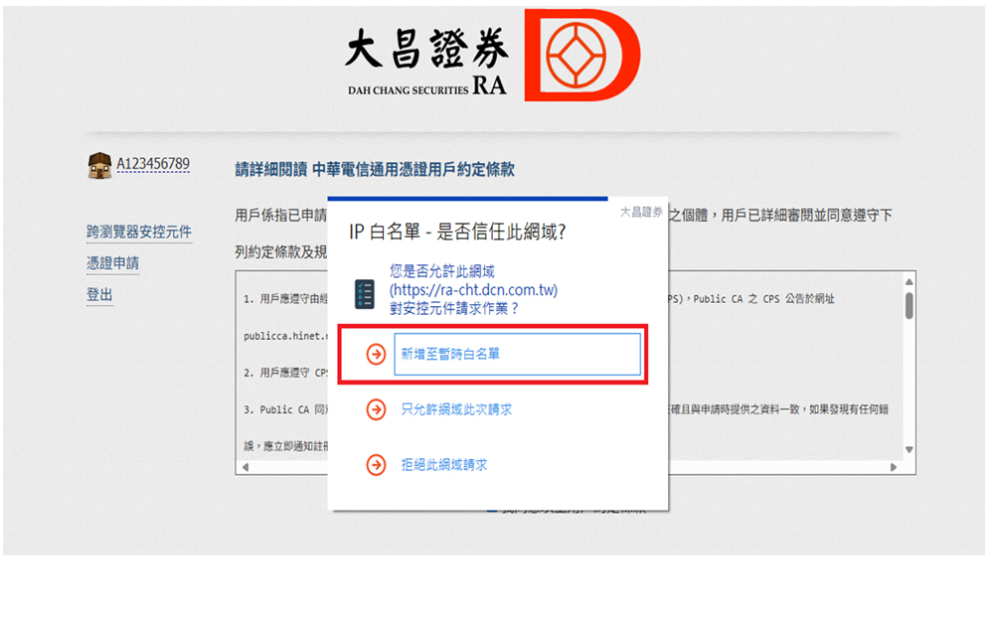Select 新增至暫時白名單 option
Image resolution: width=989 pixels, height=630 pixels.
click(517, 355)
